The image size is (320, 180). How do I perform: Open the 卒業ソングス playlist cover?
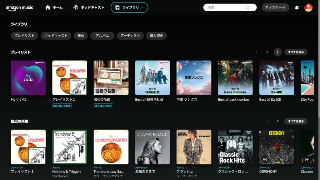coord(194,78)
